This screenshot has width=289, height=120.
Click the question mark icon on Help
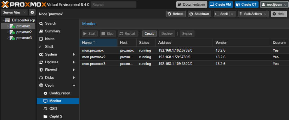(274, 14)
